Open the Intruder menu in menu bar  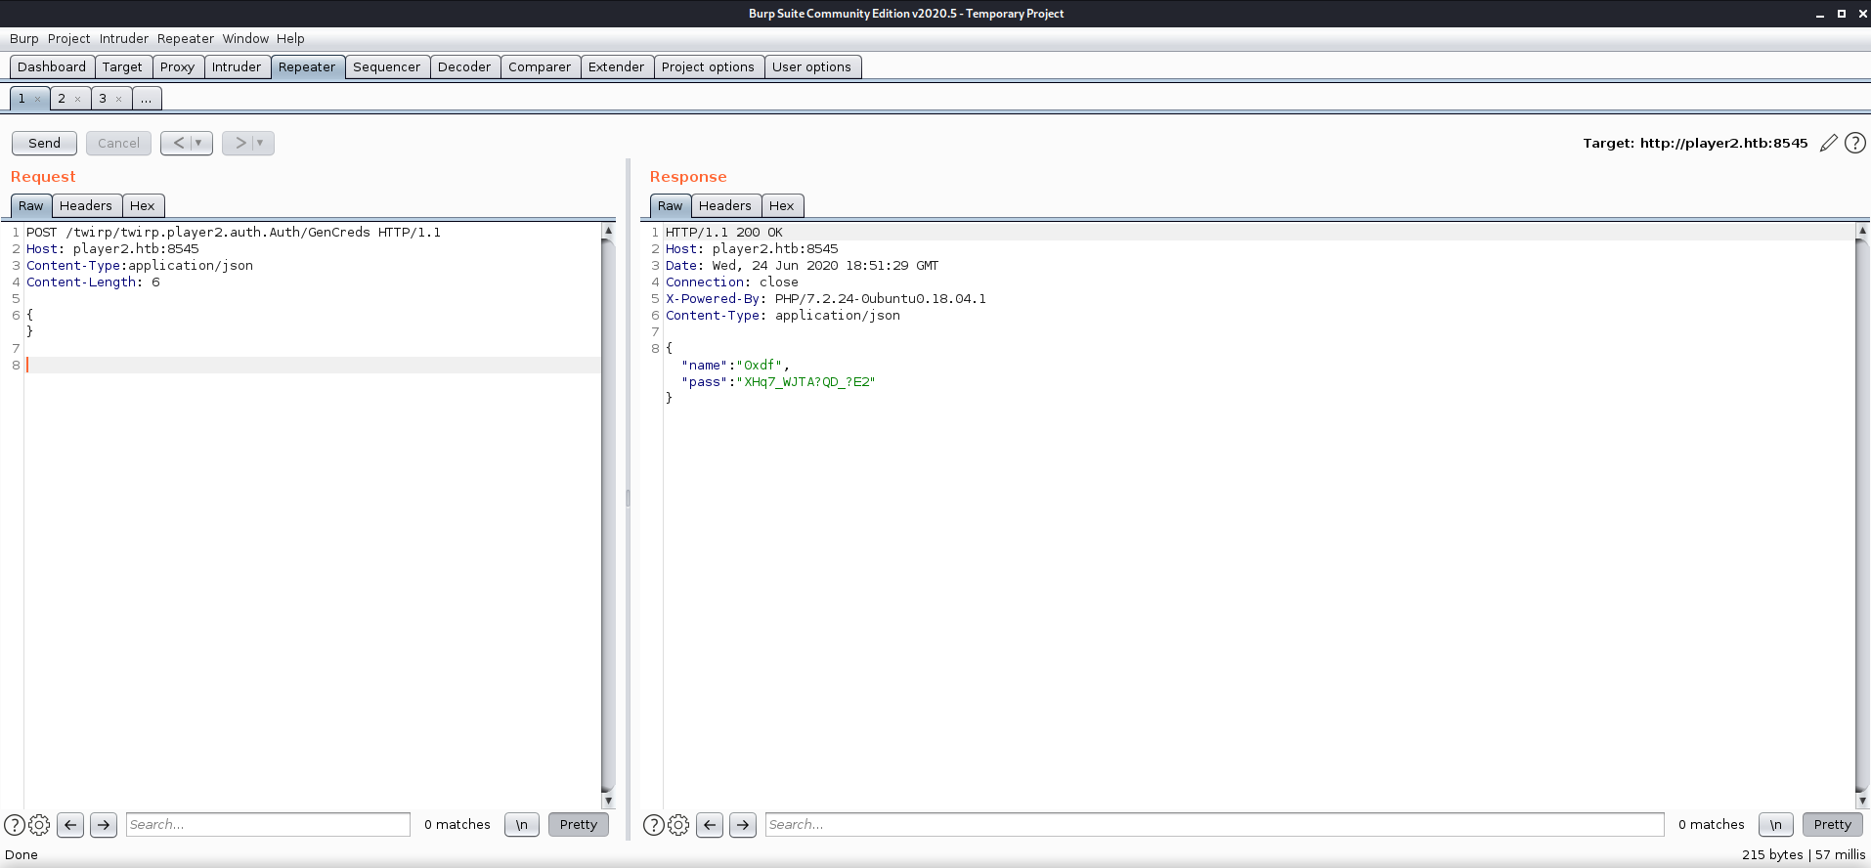124,39
